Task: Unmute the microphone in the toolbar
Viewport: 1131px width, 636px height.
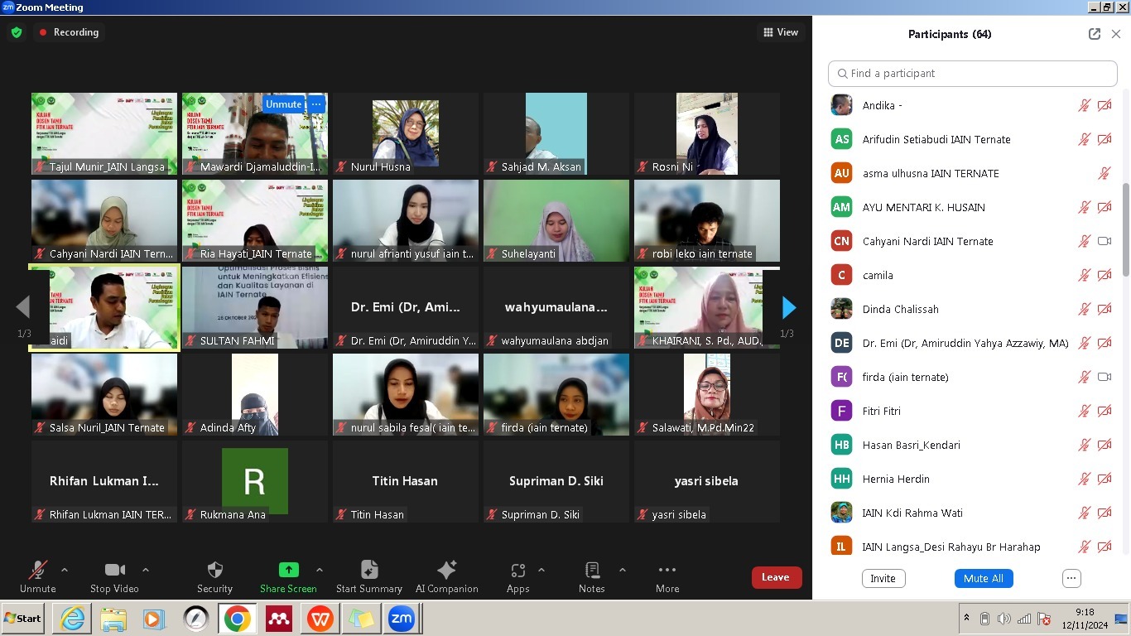Action: [x=37, y=571]
